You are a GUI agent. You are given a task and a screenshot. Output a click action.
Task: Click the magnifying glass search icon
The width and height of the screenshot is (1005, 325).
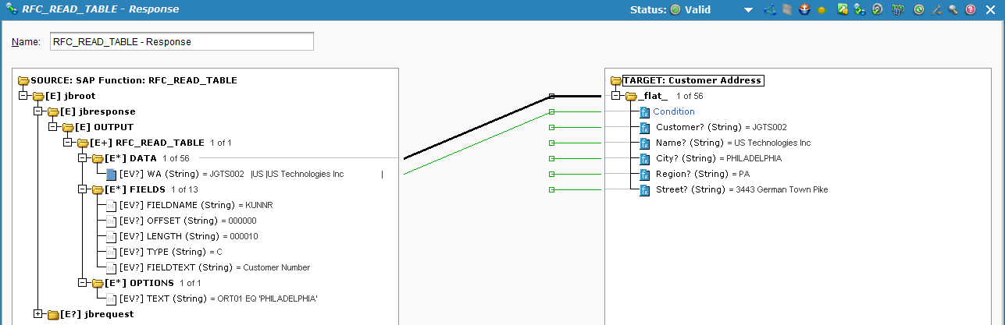[953, 10]
